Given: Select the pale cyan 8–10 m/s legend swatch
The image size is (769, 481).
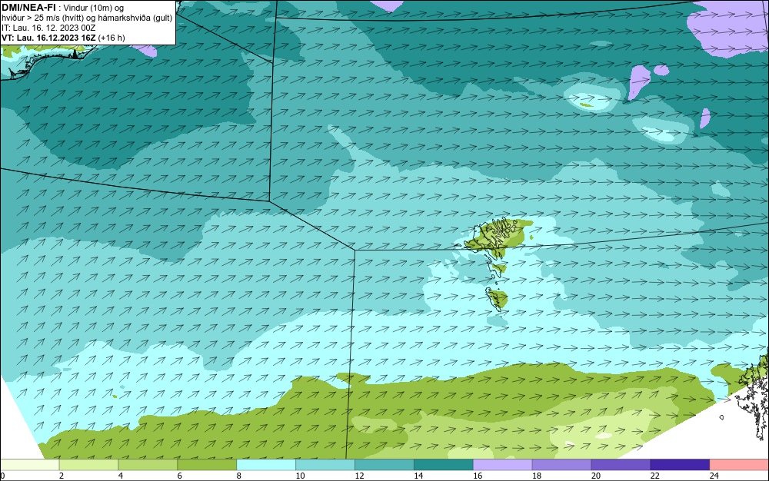Looking at the screenshot, I should (x=266, y=465).
